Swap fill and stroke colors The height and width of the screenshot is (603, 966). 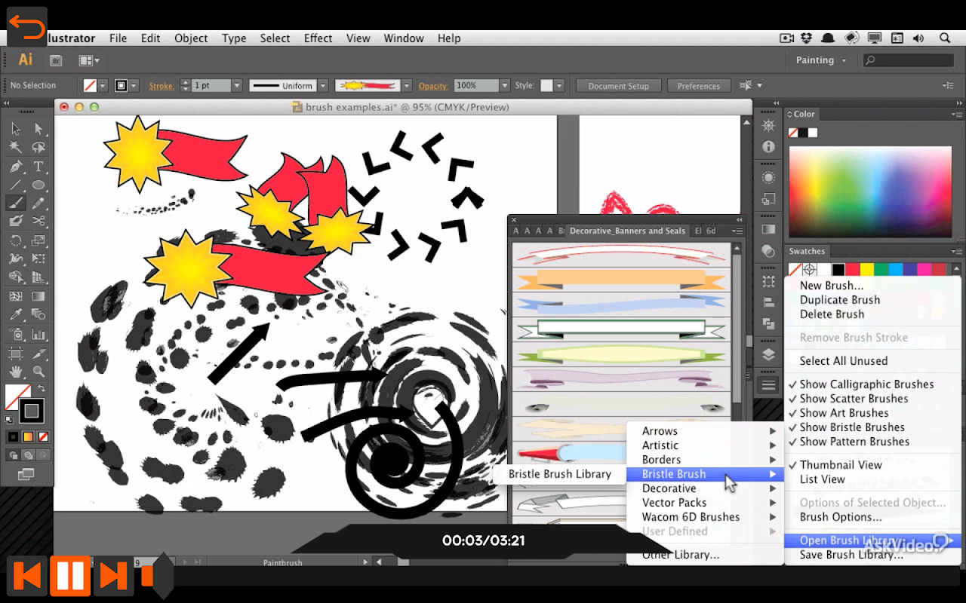click(42, 388)
